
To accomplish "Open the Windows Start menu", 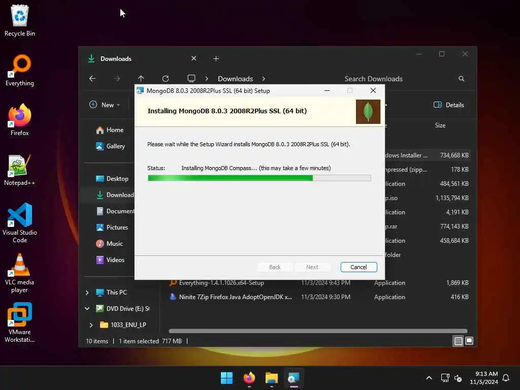I will [x=227, y=378].
